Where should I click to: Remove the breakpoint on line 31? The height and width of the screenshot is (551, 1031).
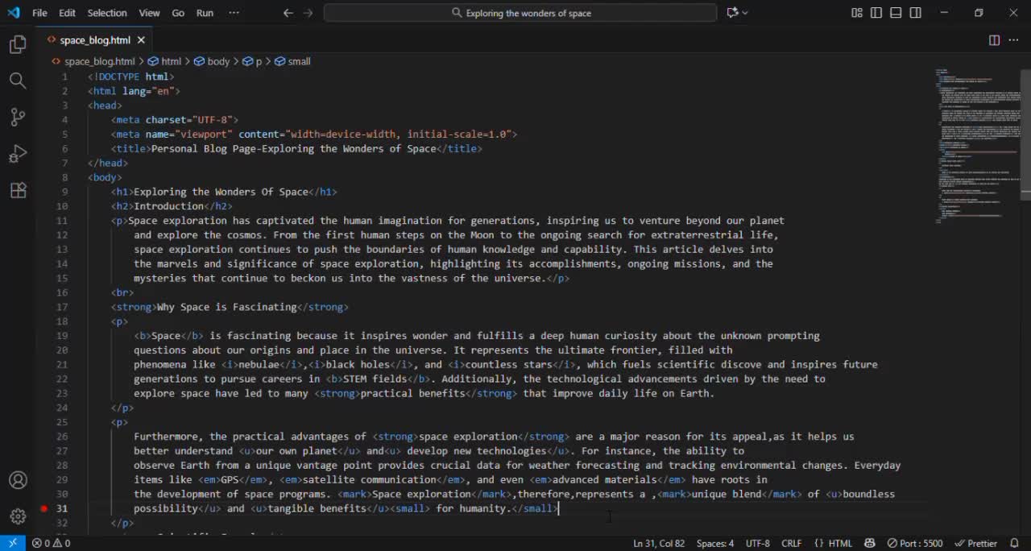pyautogui.click(x=43, y=508)
